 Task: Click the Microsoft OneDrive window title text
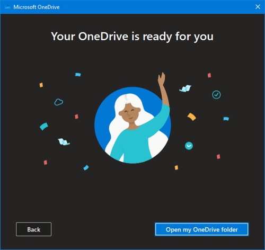click(x=37, y=7)
